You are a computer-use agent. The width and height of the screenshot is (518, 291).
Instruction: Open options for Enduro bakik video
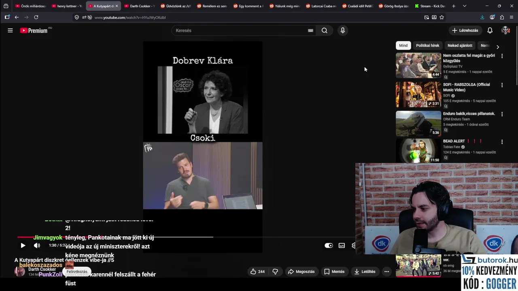pos(502,114)
